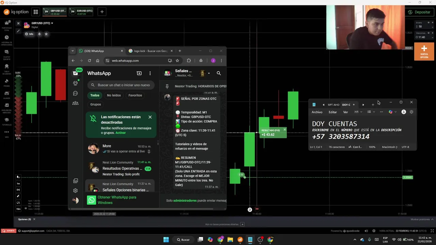Open Resultados Operativas chat row
436x245 pixels.
pyautogui.click(x=120, y=168)
